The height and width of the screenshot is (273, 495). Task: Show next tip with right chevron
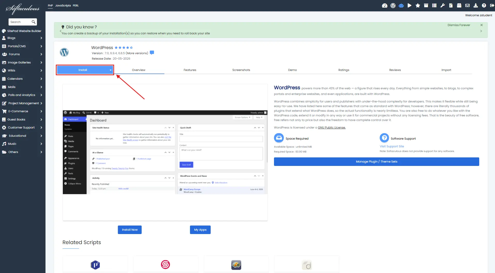click(x=481, y=31)
